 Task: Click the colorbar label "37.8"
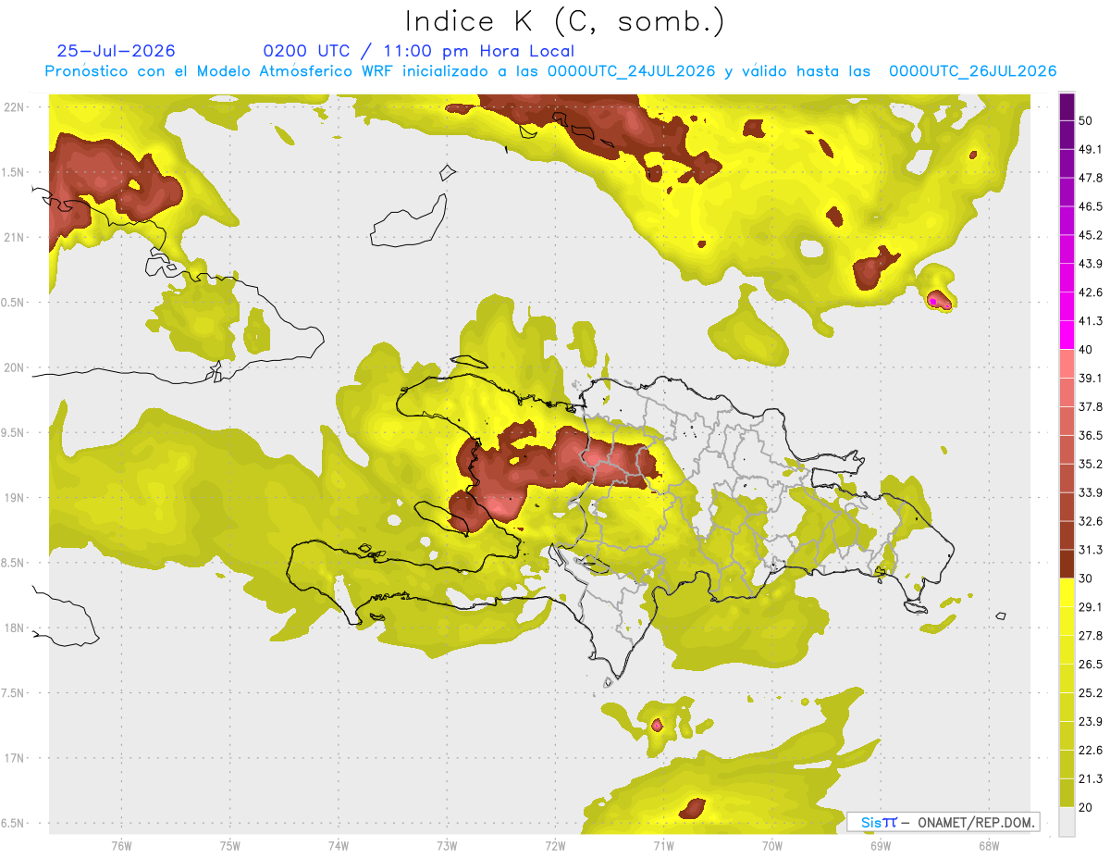[x=1090, y=407]
